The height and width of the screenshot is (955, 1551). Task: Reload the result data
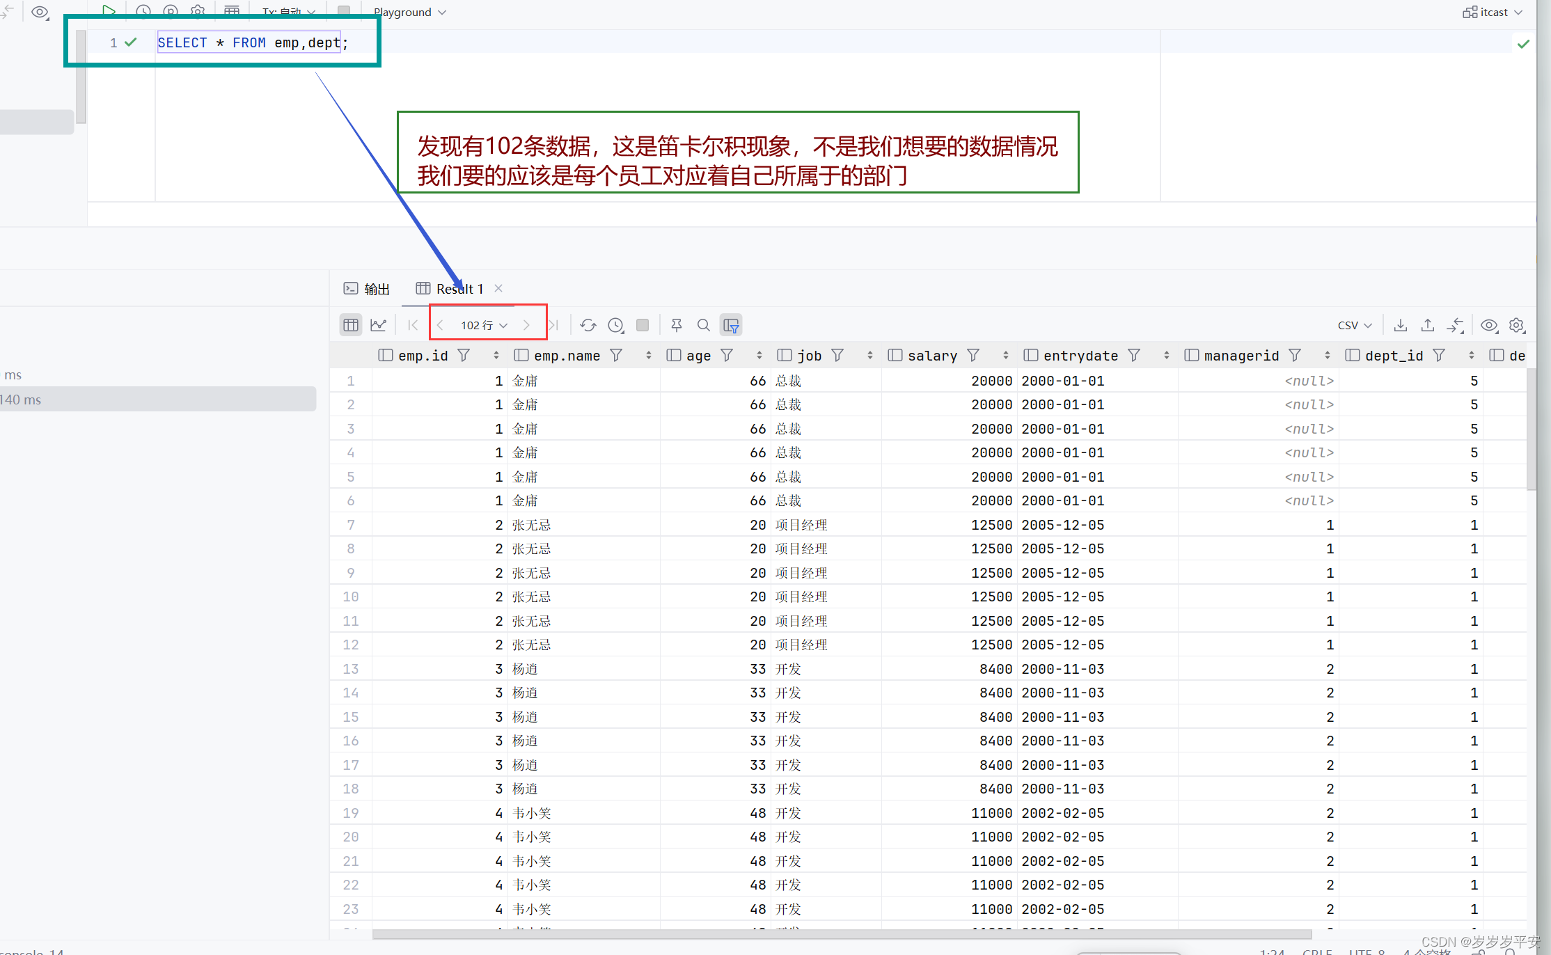(x=588, y=325)
